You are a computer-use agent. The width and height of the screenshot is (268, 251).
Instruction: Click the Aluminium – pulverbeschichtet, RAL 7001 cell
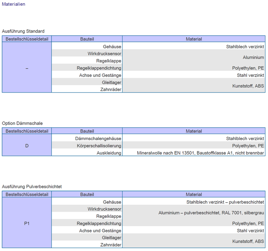(x=211, y=212)
